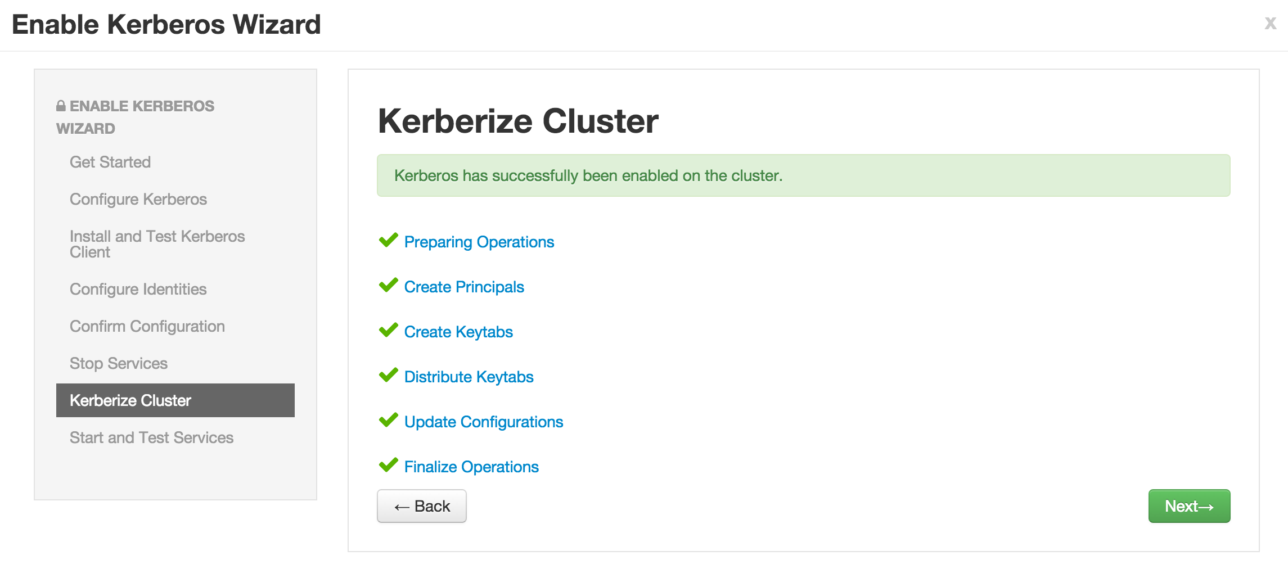The image size is (1288, 587).
Task: Click the checkmark beside Update Configurations
Action: coord(389,421)
